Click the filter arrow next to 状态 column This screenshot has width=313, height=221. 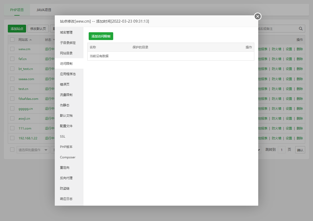point(54,40)
